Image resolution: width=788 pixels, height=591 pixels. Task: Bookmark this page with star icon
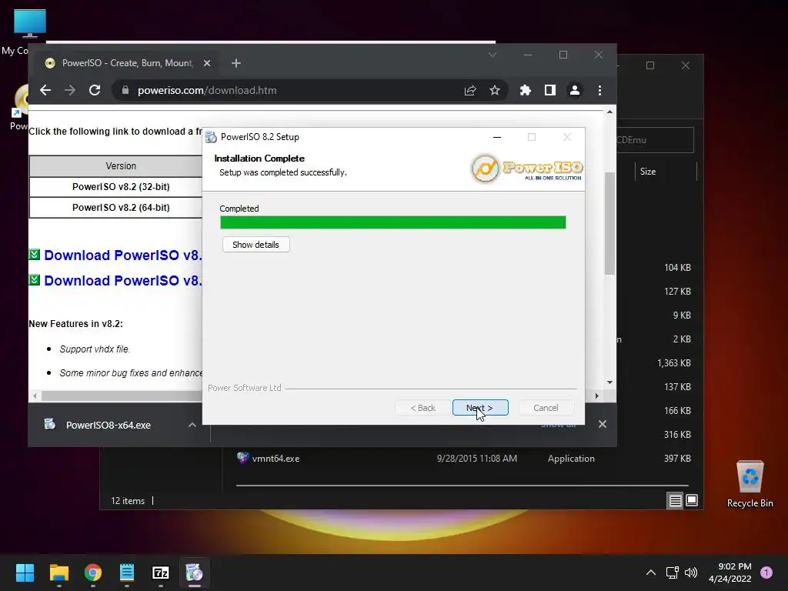[495, 91]
